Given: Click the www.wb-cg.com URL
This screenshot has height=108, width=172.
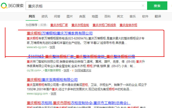Looking at the screenshot, I should 37,47.
